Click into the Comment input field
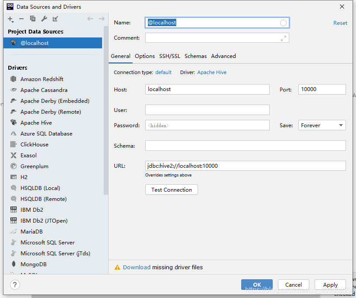Image resolution: width=356 pixels, height=298 pixels. click(x=217, y=38)
